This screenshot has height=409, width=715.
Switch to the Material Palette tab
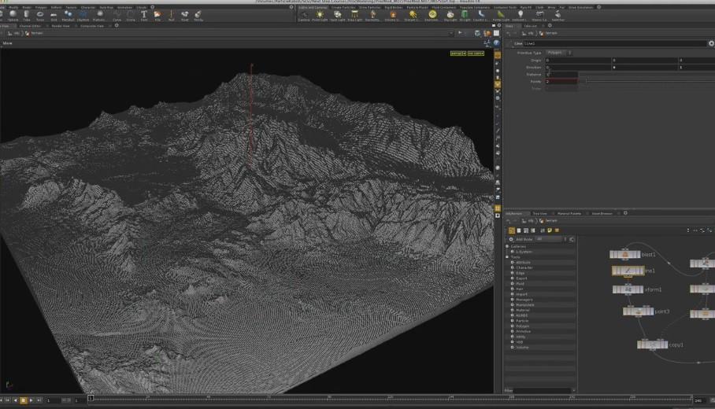point(569,213)
